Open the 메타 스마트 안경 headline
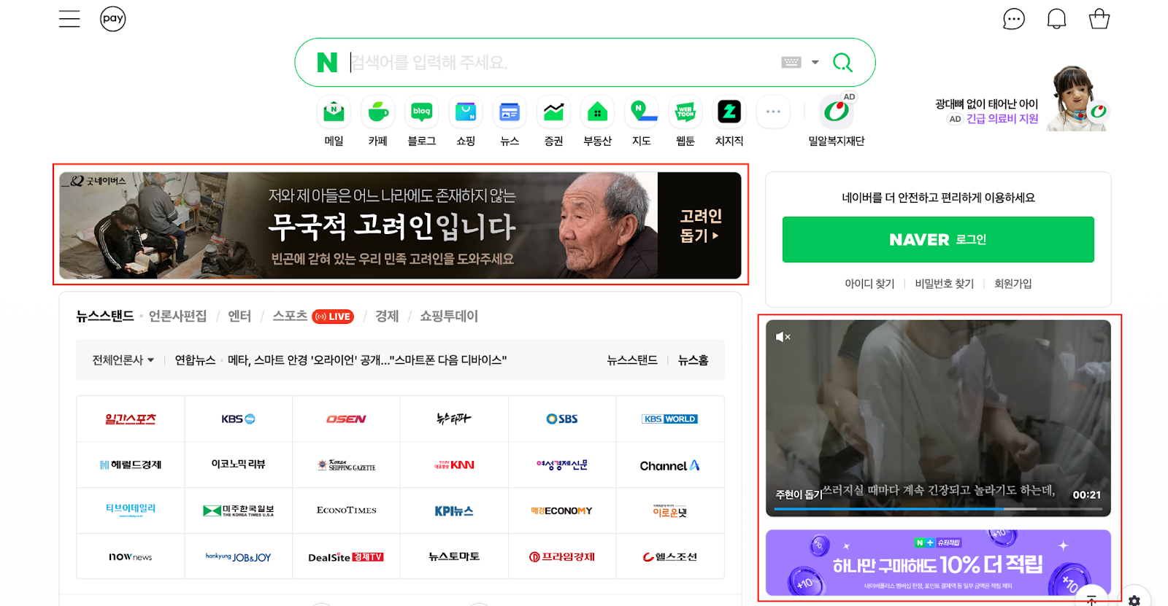1168x606 pixels. [367, 360]
